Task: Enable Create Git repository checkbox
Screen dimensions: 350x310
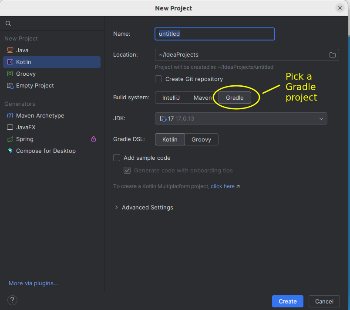Action: click(158, 79)
